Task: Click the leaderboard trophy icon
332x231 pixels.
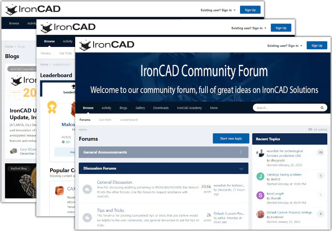Action: [x=73, y=86]
